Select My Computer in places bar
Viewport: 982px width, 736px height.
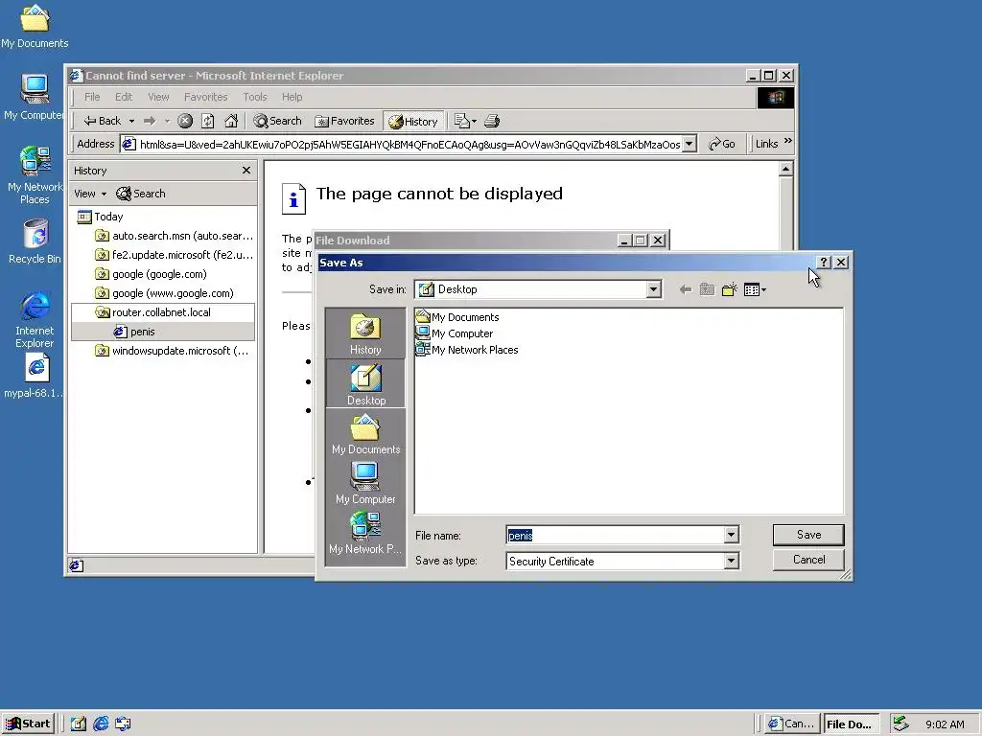pos(365,483)
